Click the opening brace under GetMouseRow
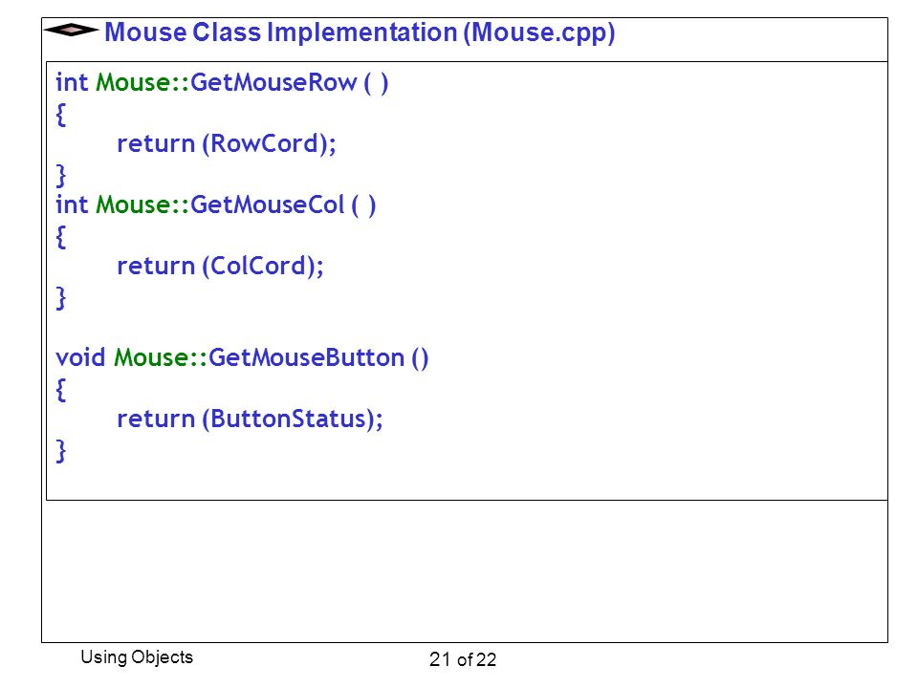The image size is (918, 688). (x=61, y=115)
